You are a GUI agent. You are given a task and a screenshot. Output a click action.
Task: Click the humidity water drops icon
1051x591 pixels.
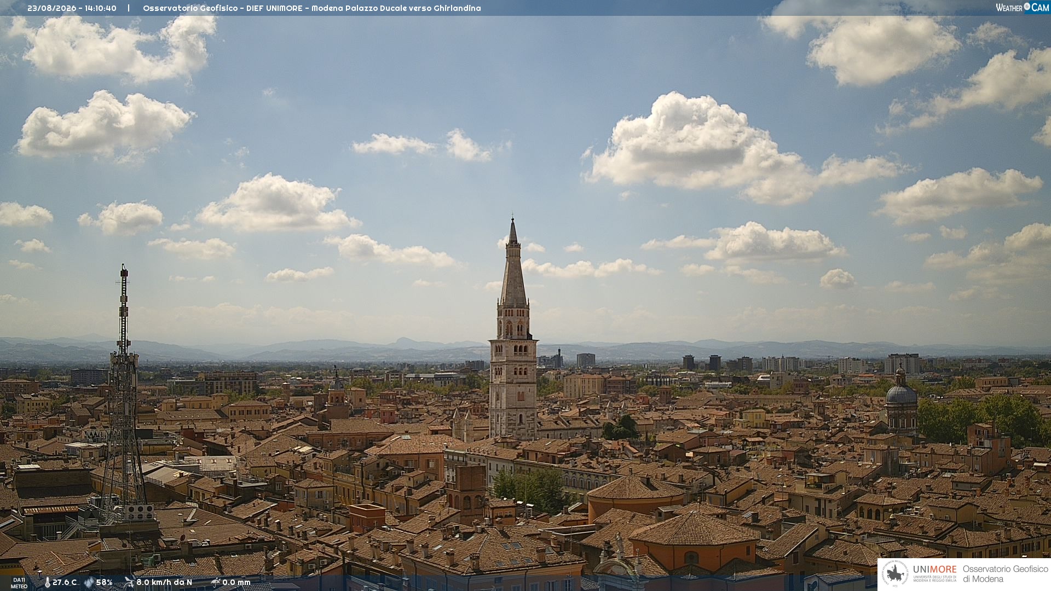[x=89, y=582]
